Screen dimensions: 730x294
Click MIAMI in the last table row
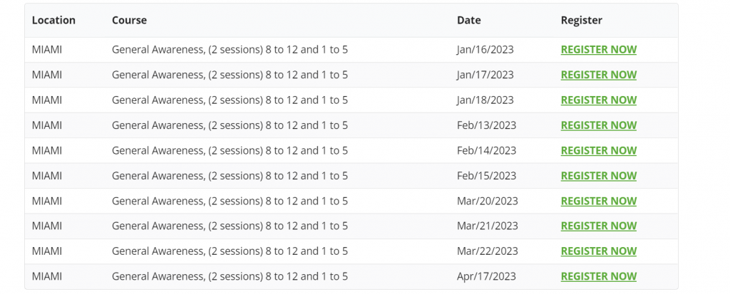[x=46, y=276]
